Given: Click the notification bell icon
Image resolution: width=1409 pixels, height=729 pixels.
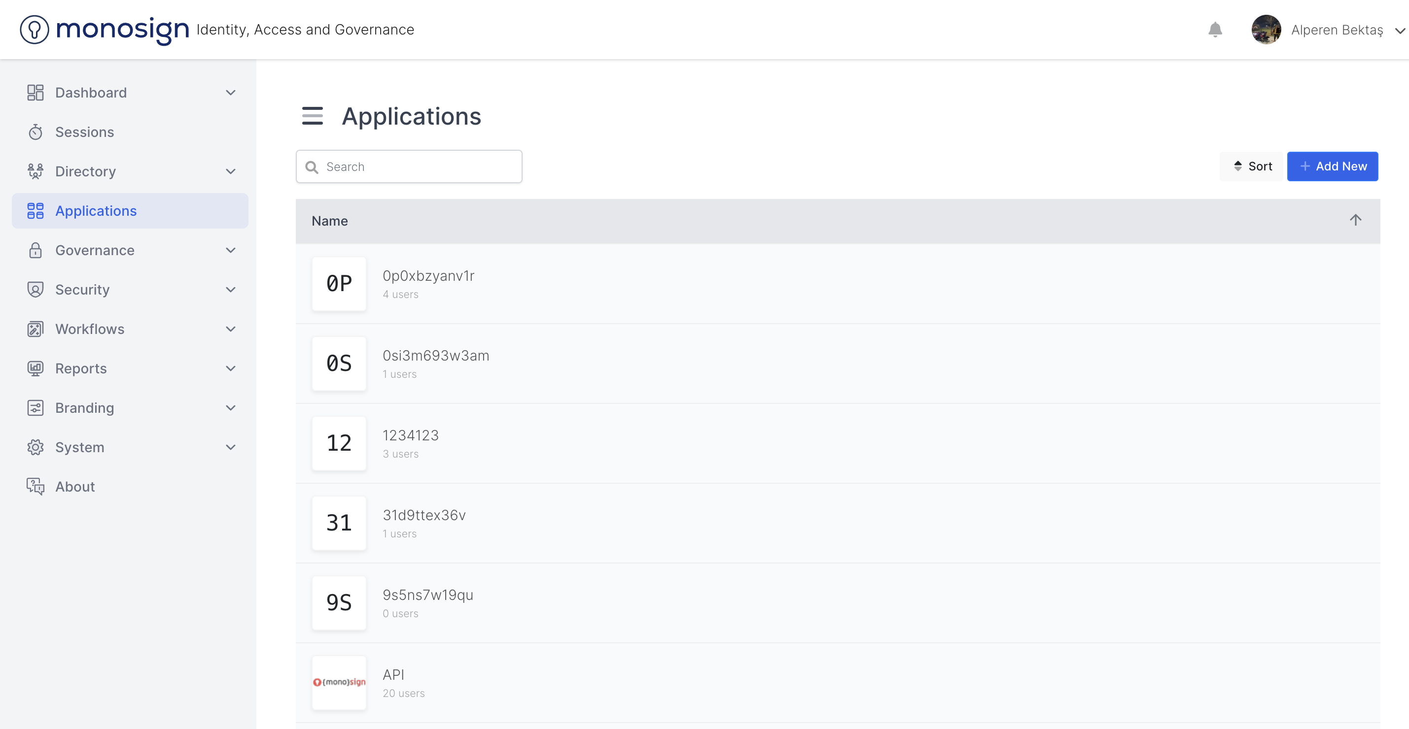Looking at the screenshot, I should 1215,30.
